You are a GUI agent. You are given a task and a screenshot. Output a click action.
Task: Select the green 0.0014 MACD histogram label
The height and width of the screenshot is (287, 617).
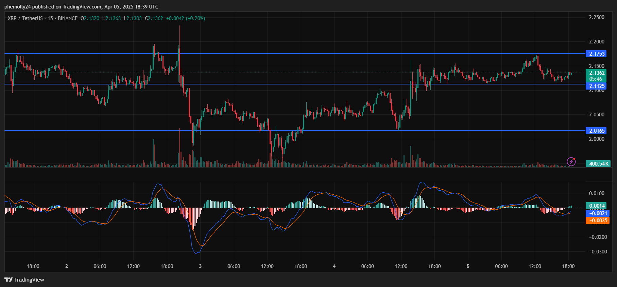pyautogui.click(x=597, y=206)
